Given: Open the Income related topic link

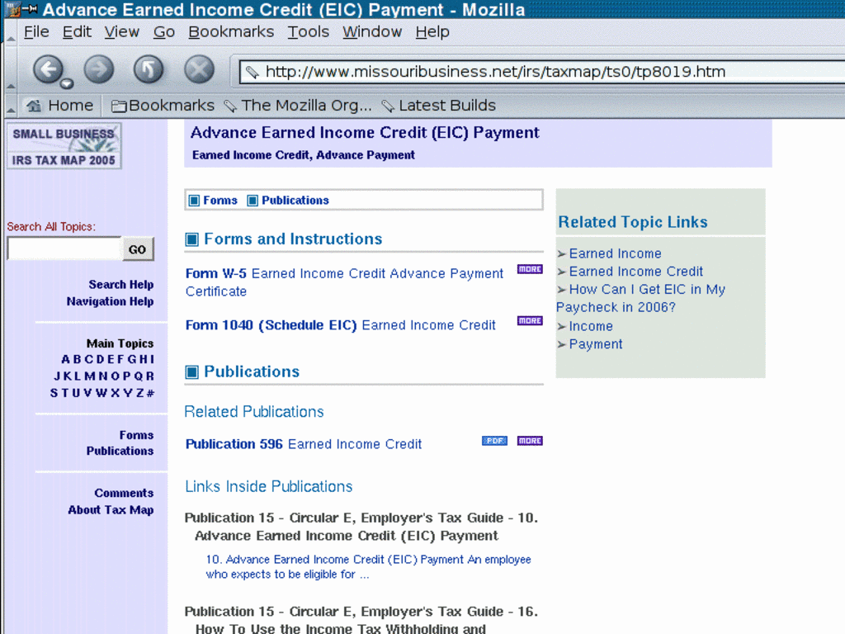Looking at the screenshot, I should (591, 326).
